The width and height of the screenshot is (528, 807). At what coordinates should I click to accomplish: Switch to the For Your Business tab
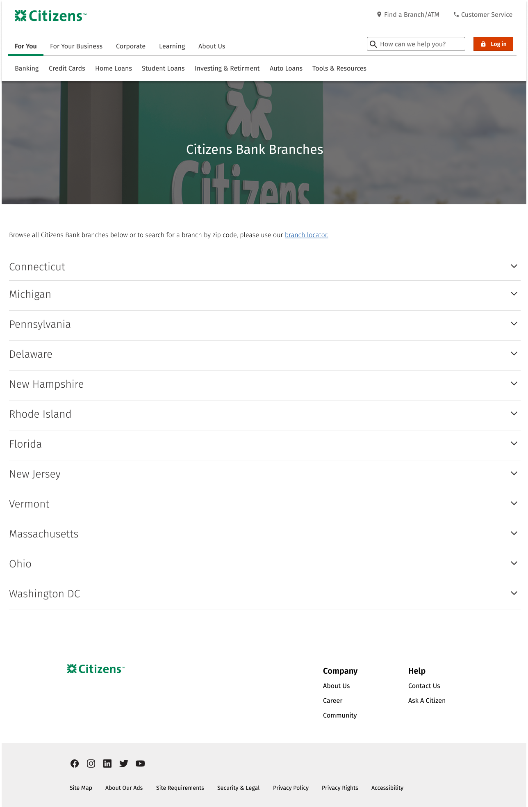[x=76, y=46]
